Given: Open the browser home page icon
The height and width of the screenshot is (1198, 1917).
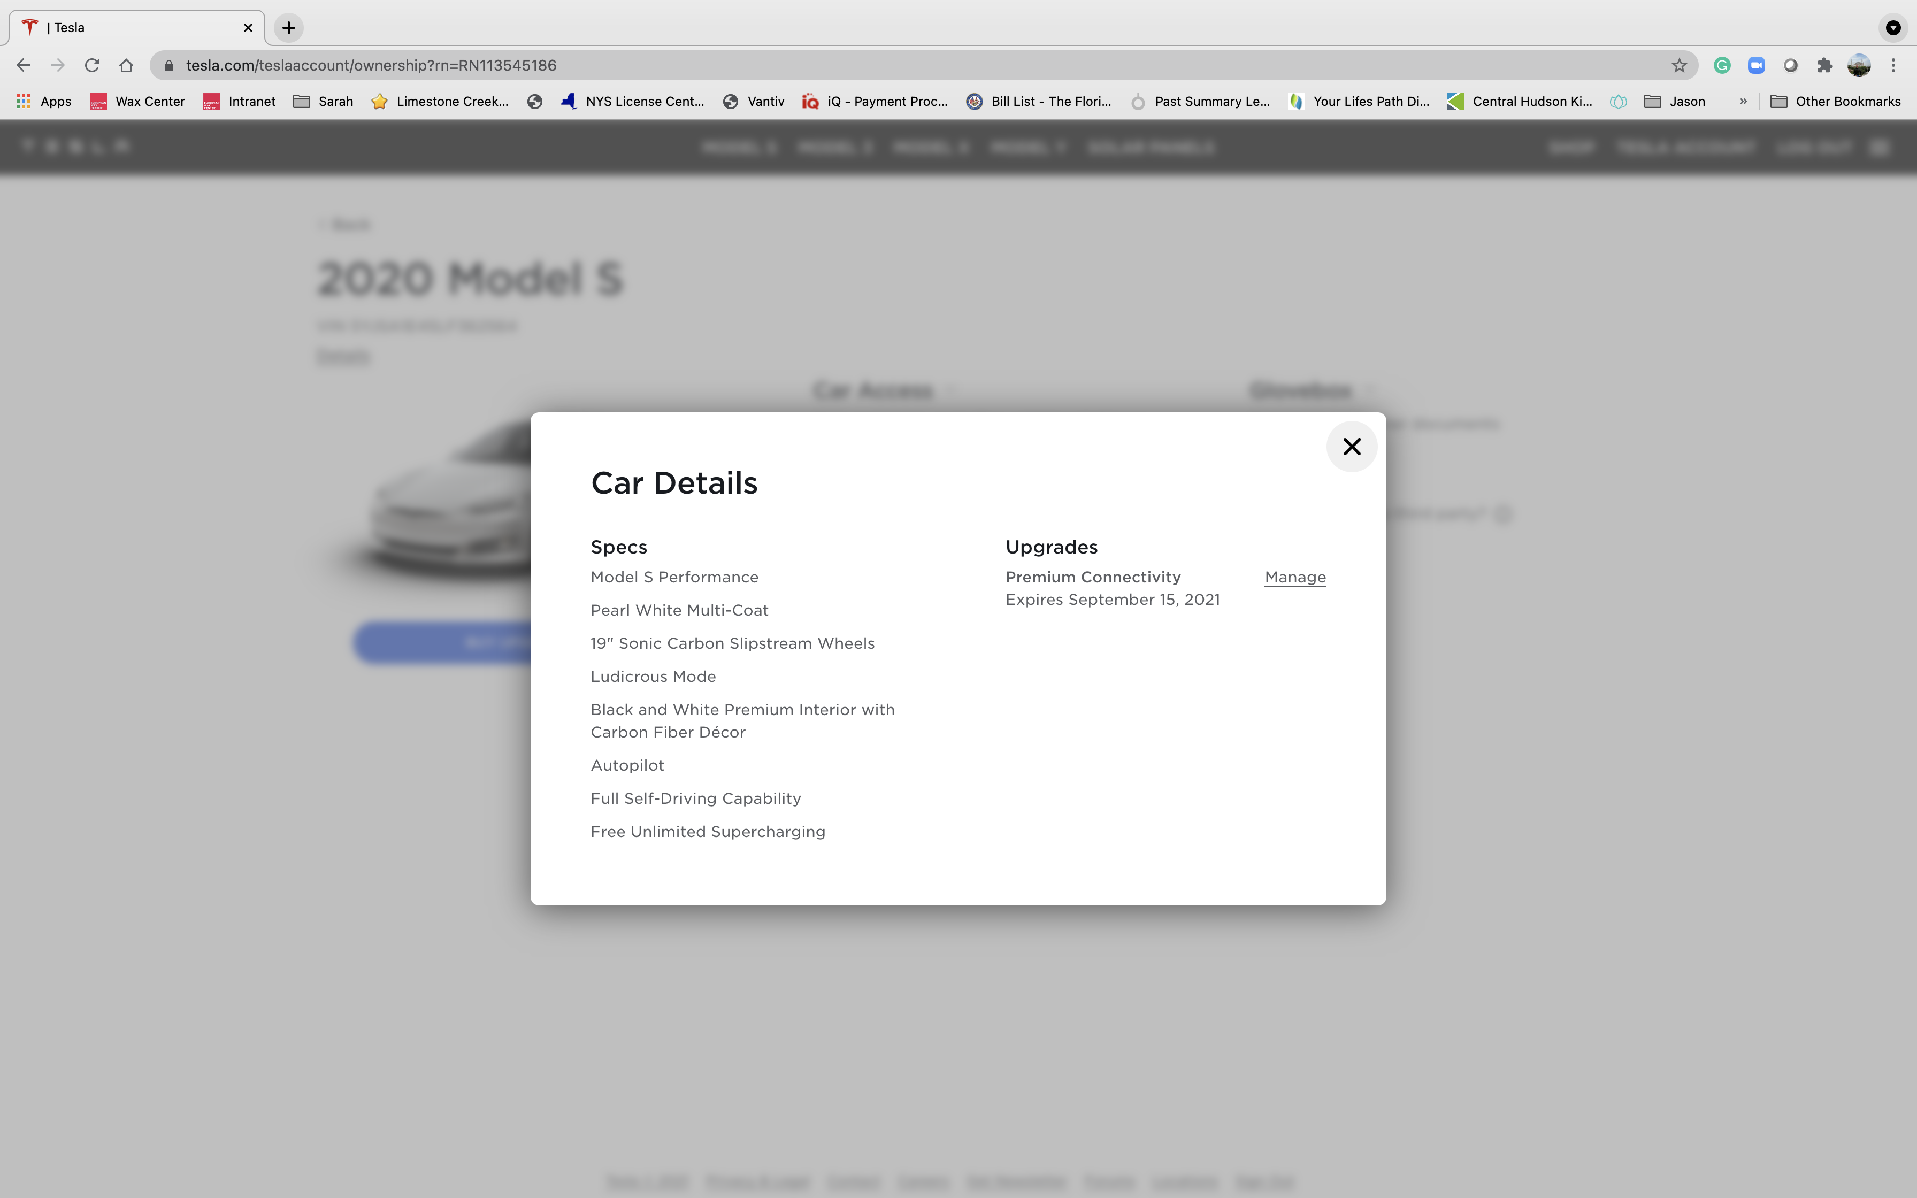Looking at the screenshot, I should click(x=126, y=66).
